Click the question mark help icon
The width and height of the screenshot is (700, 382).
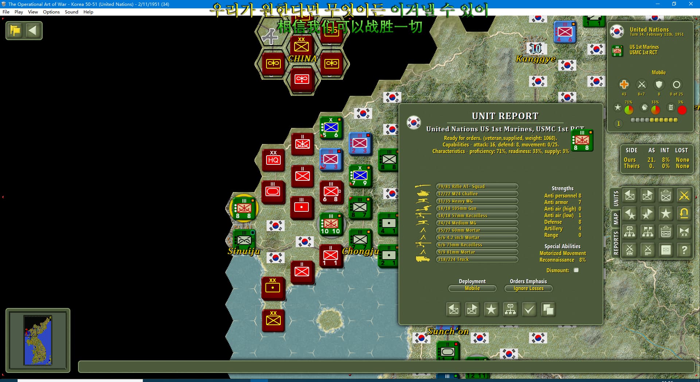click(x=684, y=250)
